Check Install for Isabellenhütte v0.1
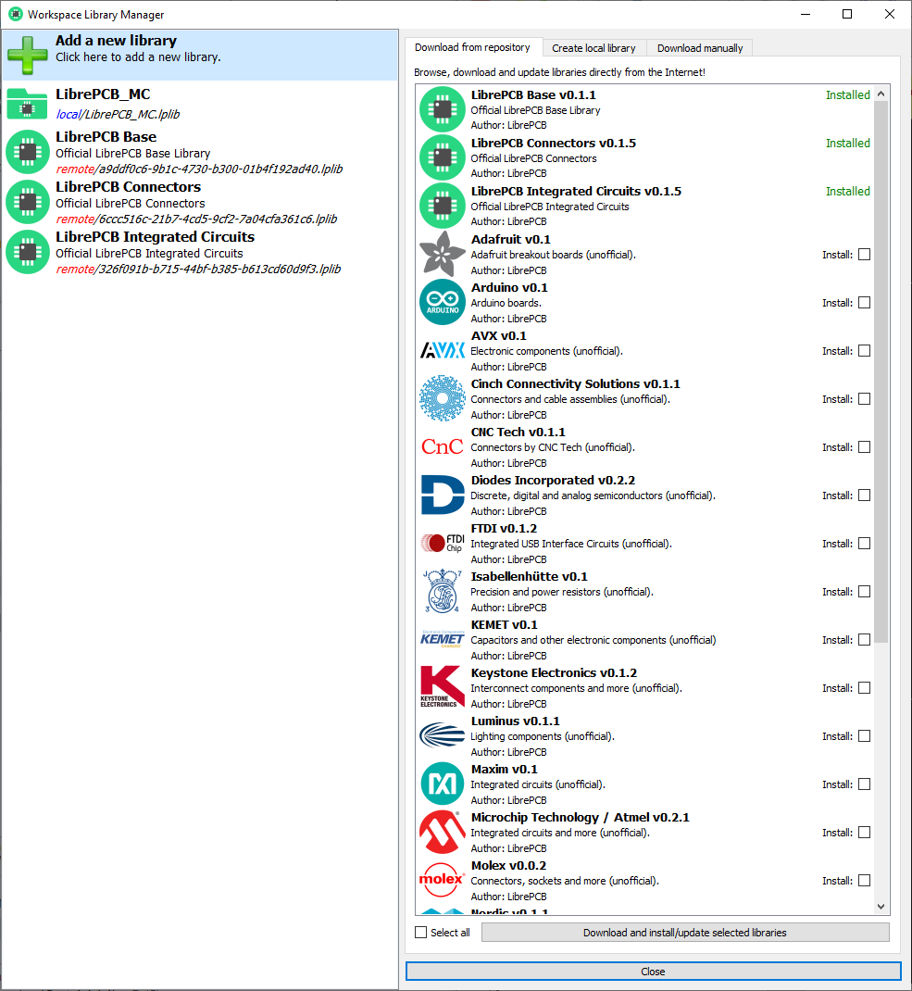 [x=865, y=592]
